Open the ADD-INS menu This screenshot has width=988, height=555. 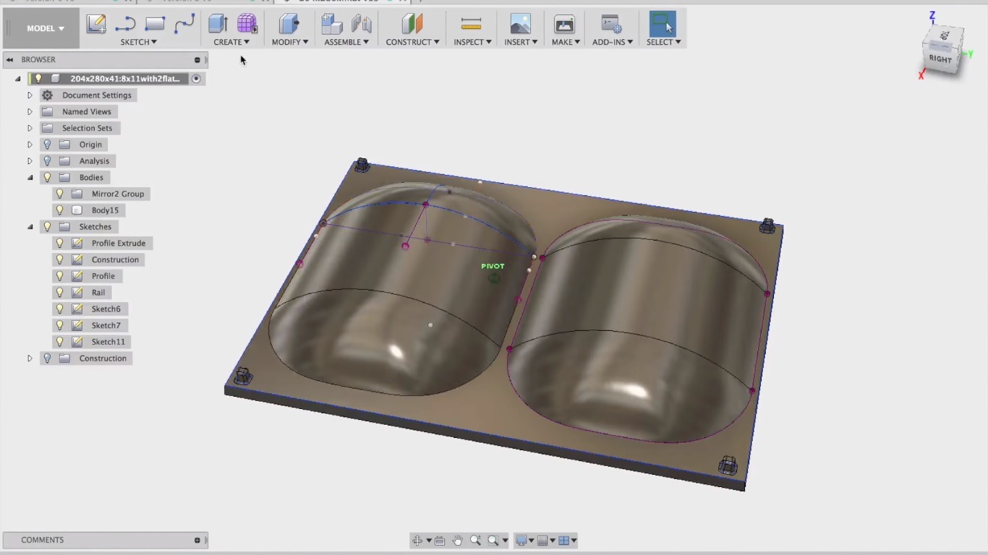[x=612, y=42]
